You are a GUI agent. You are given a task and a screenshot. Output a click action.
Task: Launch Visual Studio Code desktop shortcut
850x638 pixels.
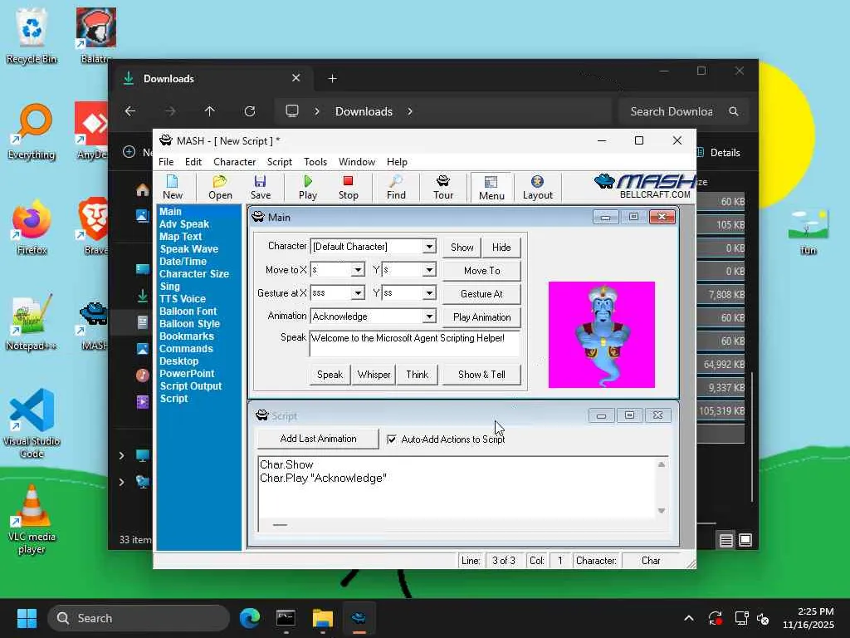32,425
